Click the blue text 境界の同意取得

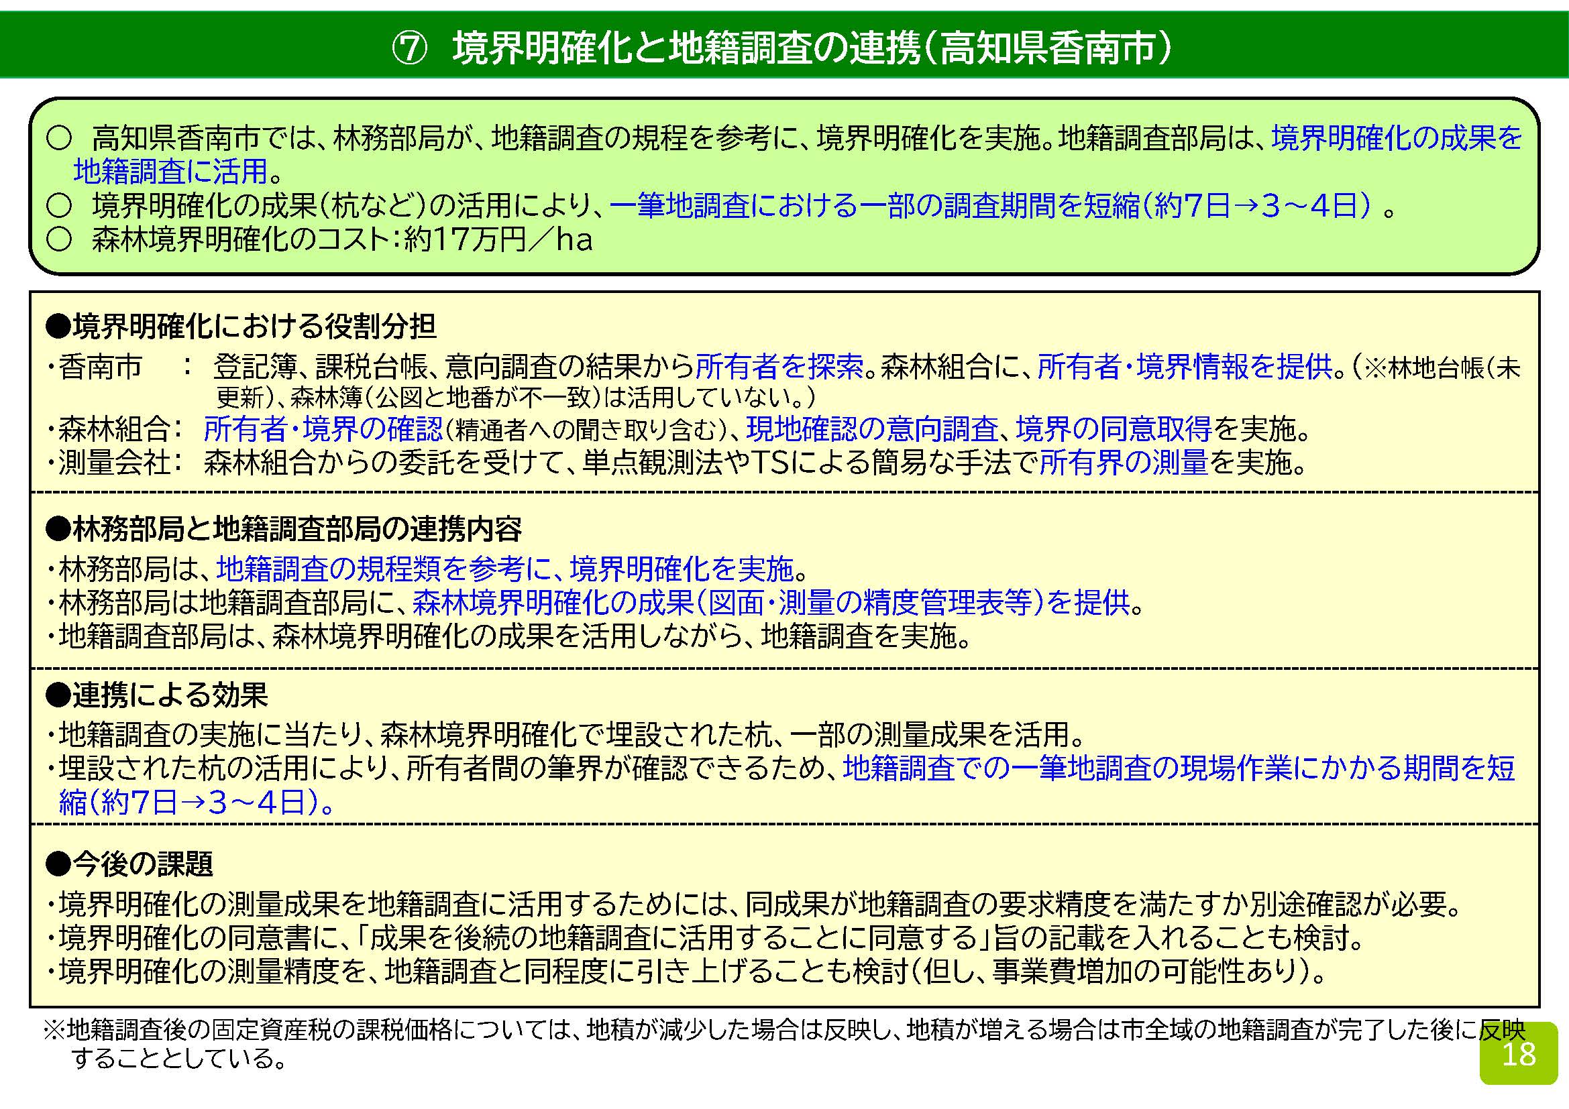pyautogui.click(x=1114, y=430)
